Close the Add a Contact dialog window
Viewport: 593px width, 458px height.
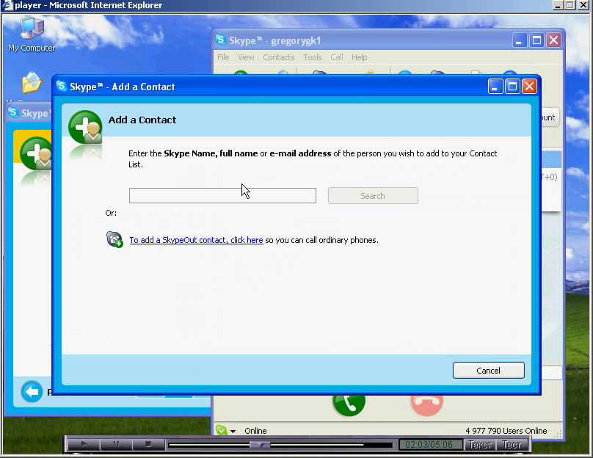(x=529, y=87)
